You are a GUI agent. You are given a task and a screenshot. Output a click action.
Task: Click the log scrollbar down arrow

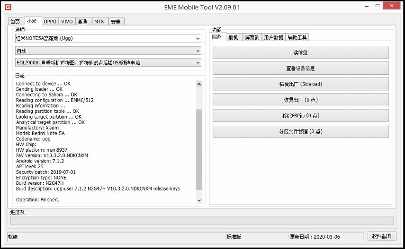[x=199, y=200]
